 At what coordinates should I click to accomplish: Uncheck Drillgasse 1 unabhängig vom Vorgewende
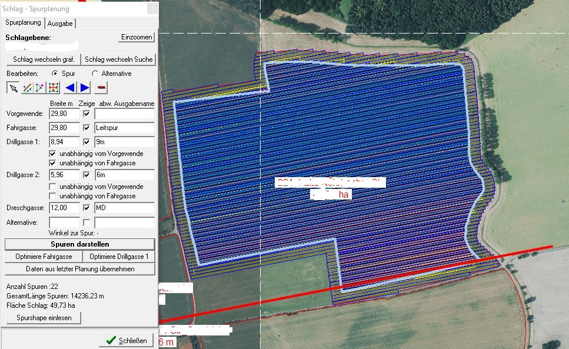[54, 154]
